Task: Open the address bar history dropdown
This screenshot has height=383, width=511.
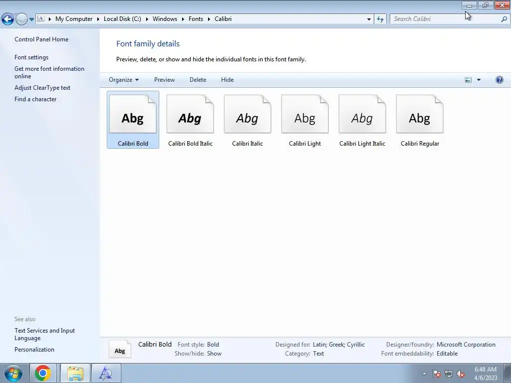Action: (369, 19)
